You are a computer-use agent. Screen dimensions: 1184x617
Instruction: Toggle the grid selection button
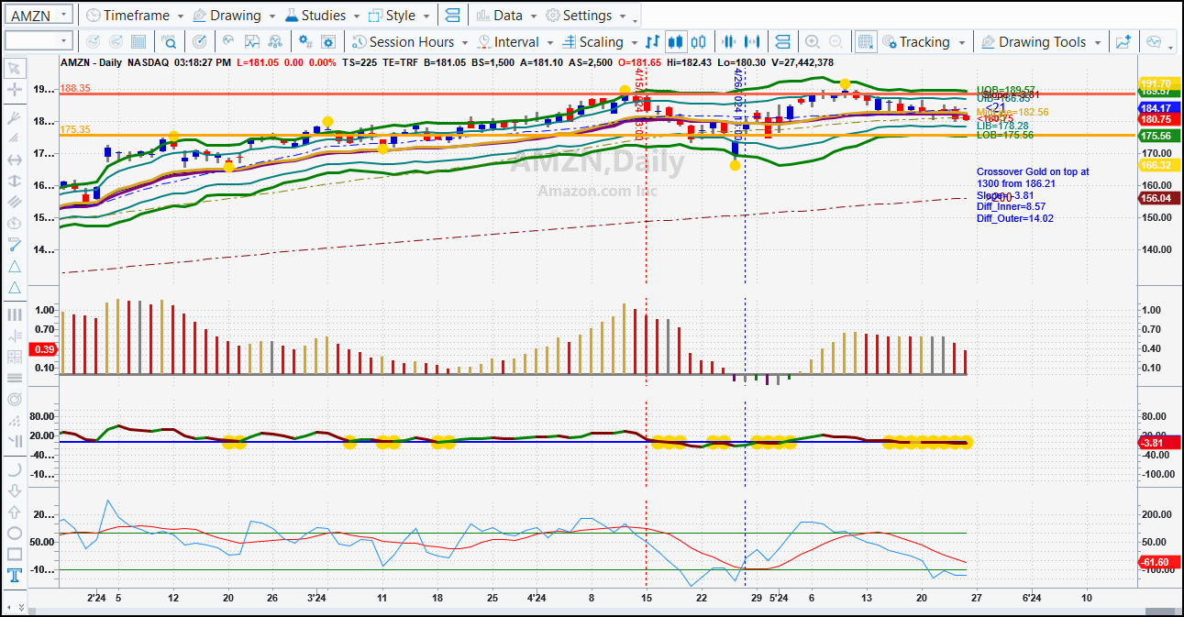click(865, 42)
